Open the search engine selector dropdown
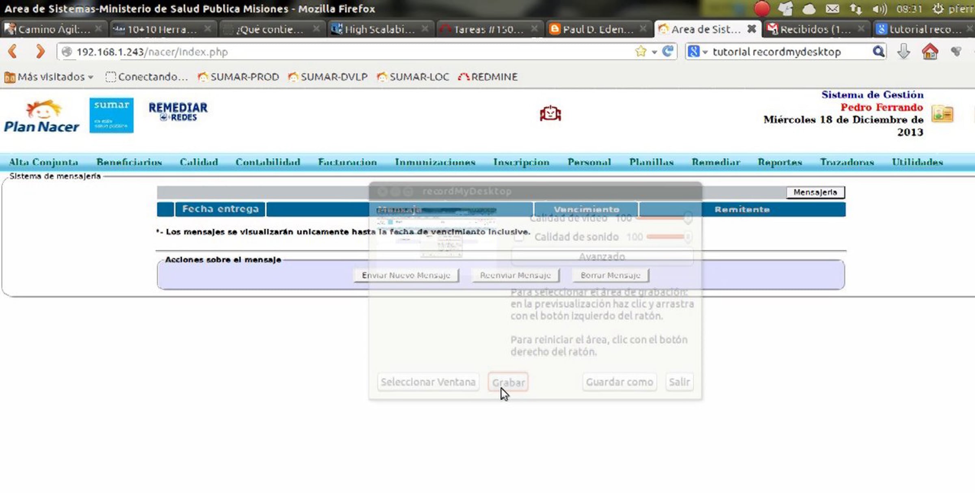Image resolution: width=975 pixels, height=493 pixels. coord(698,52)
